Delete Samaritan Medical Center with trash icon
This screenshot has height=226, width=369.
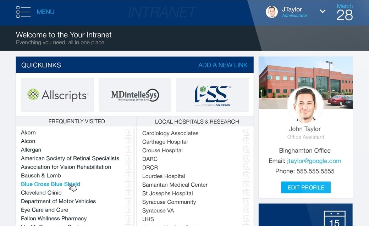tap(246, 184)
